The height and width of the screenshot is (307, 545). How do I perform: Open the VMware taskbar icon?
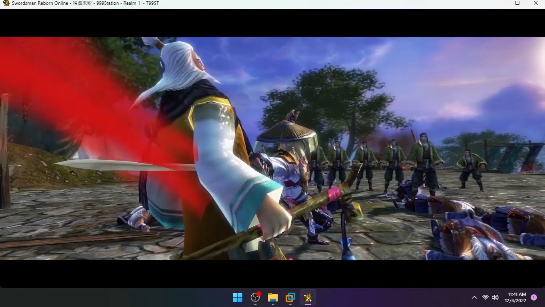tap(290, 297)
